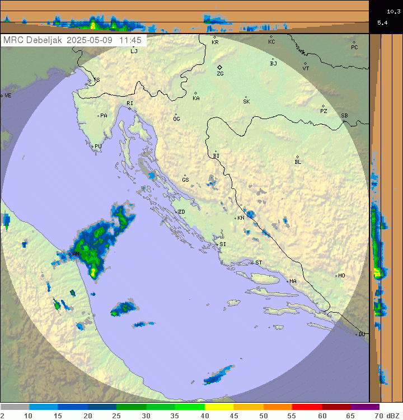Click the 25 legend scale number

pyautogui.click(x=116, y=416)
